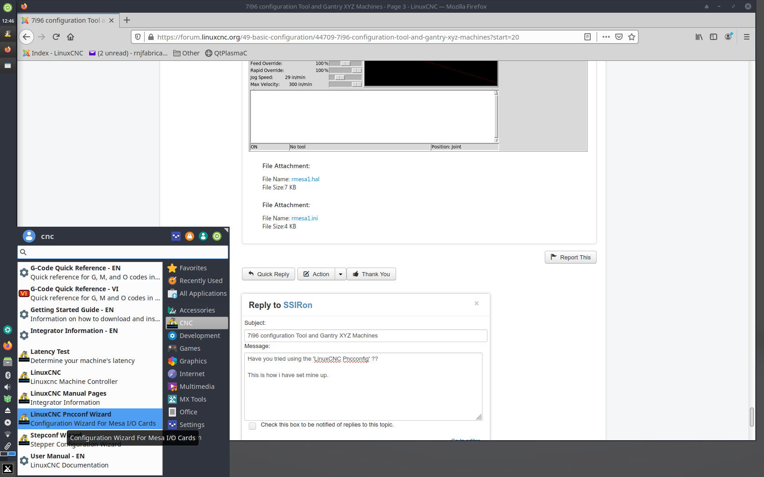The width and height of the screenshot is (764, 477).
Task: Open the Graphics category
Action: 197,361
